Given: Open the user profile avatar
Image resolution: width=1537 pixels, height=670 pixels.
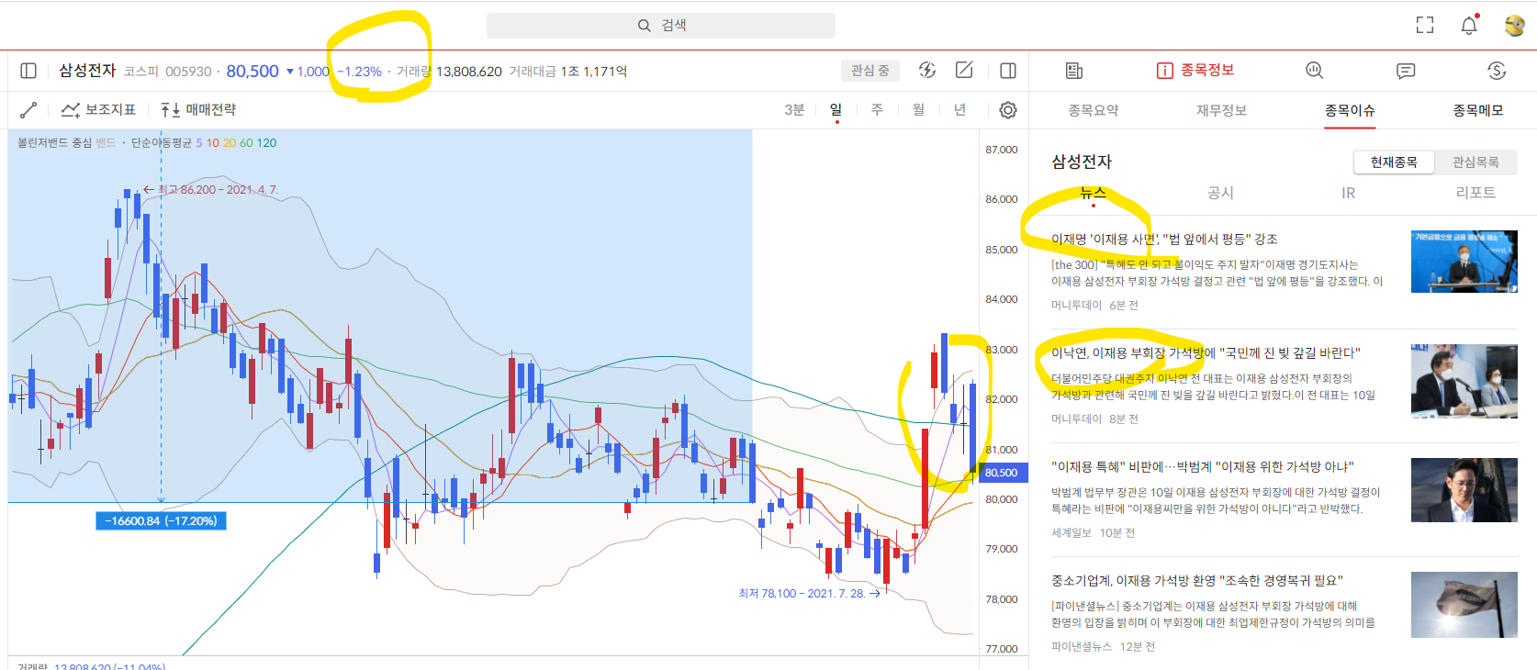Looking at the screenshot, I should pyautogui.click(x=1515, y=26).
